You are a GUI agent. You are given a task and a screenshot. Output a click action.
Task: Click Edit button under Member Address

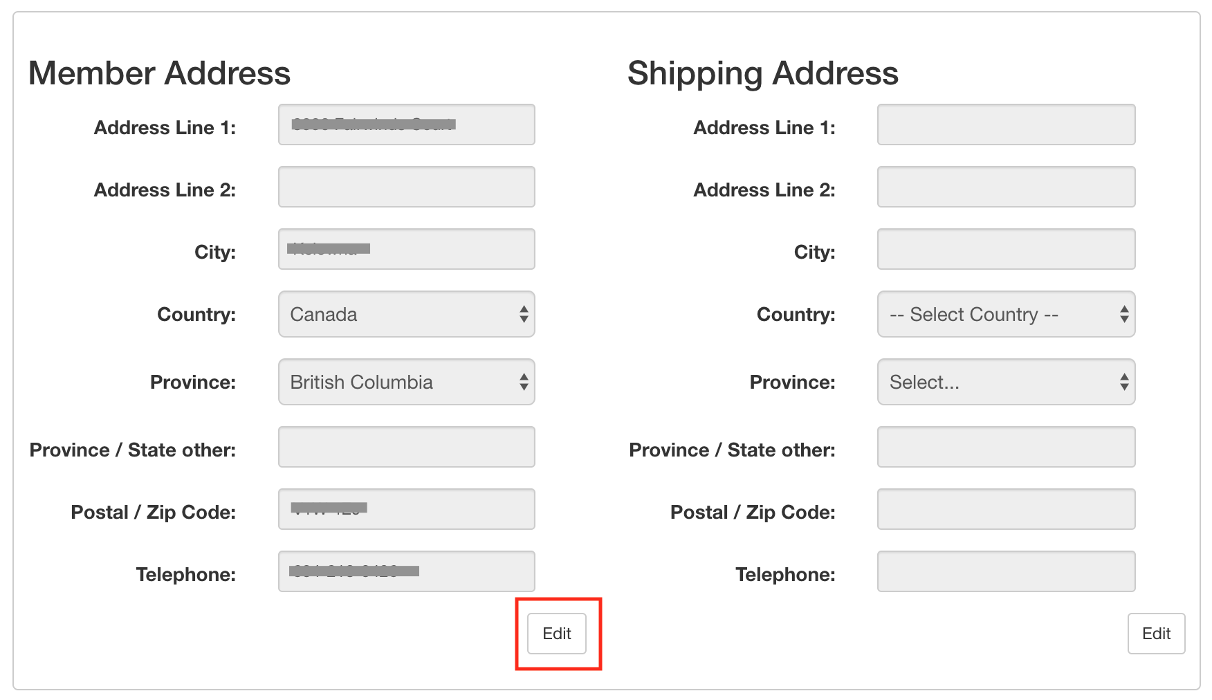557,634
